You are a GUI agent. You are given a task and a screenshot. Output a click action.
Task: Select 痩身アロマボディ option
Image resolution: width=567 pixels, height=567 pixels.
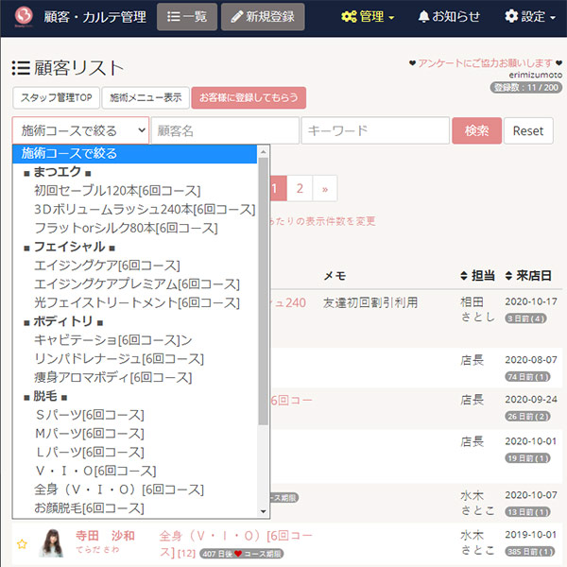[x=134, y=378]
